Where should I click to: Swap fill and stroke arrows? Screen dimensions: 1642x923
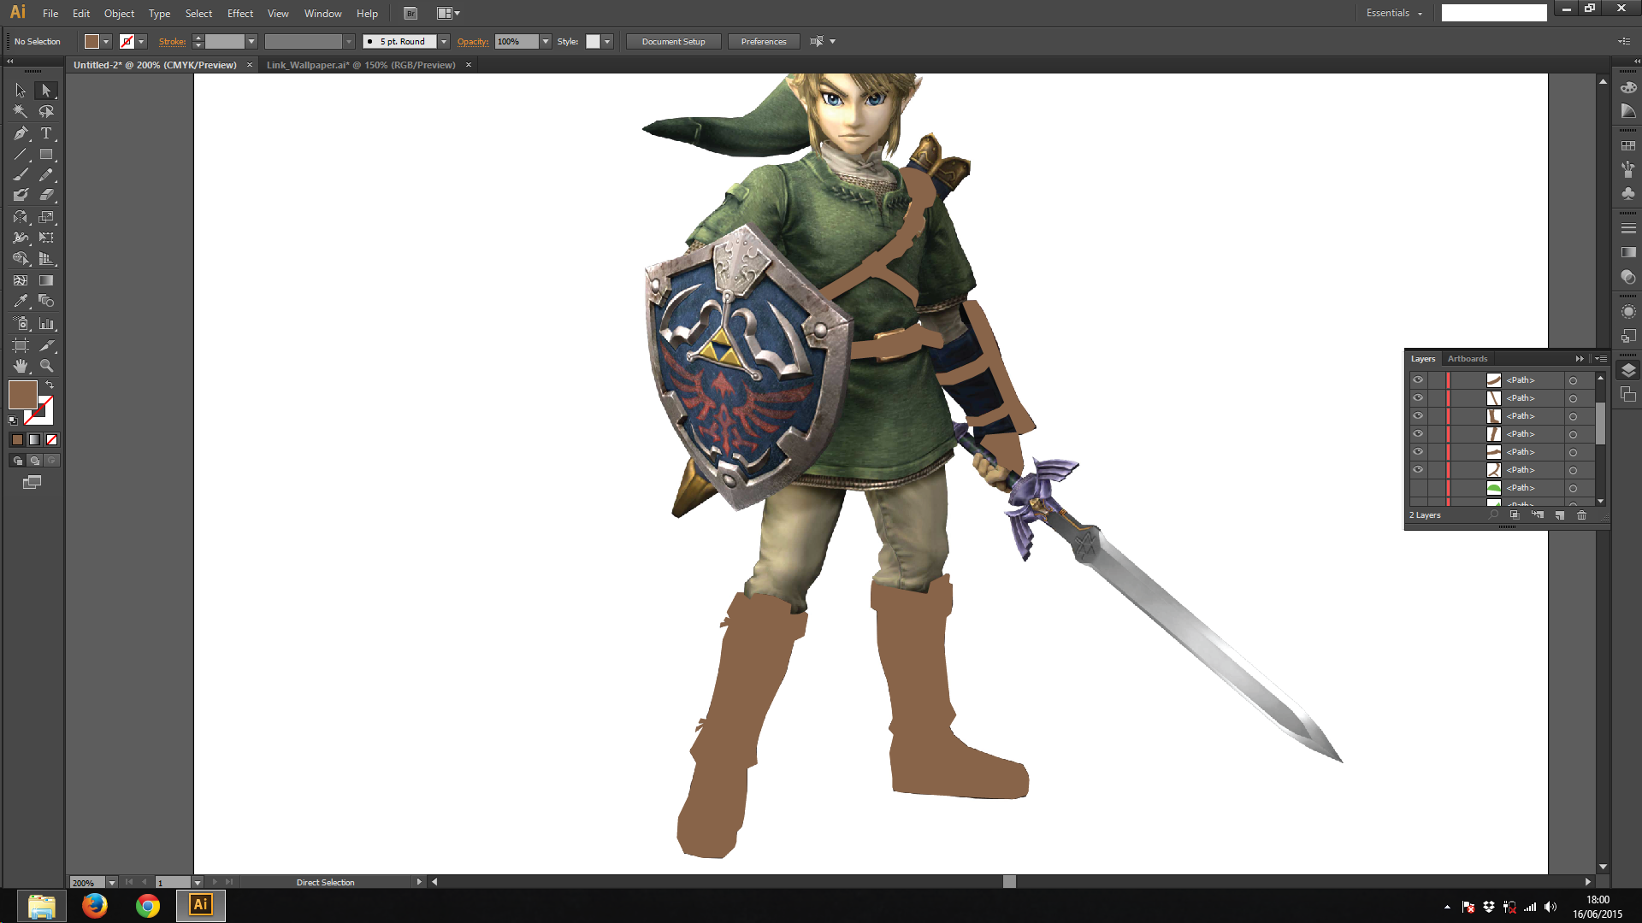point(50,385)
